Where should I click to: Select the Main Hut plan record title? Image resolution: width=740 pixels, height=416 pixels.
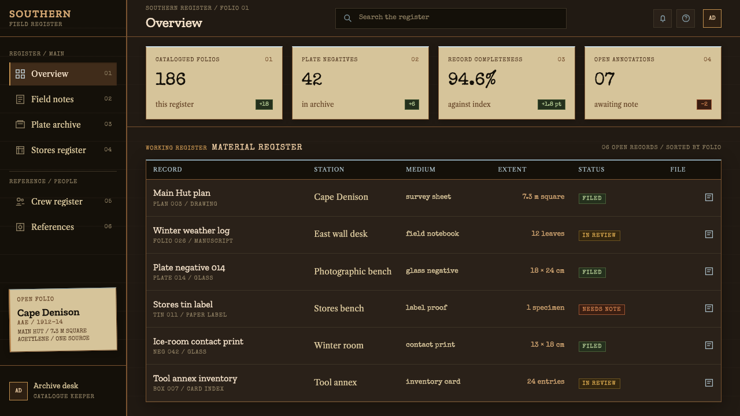[182, 193]
